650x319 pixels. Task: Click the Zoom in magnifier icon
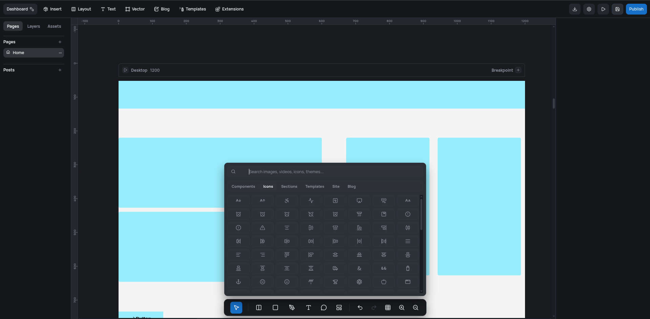[x=401, y=307]
